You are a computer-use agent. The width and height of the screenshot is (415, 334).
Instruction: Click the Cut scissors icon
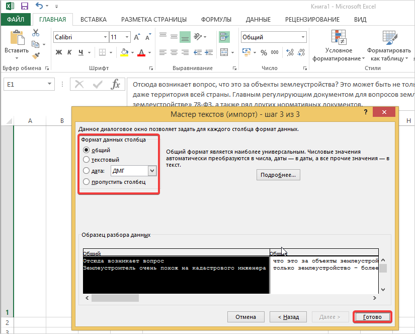(36, 33)
